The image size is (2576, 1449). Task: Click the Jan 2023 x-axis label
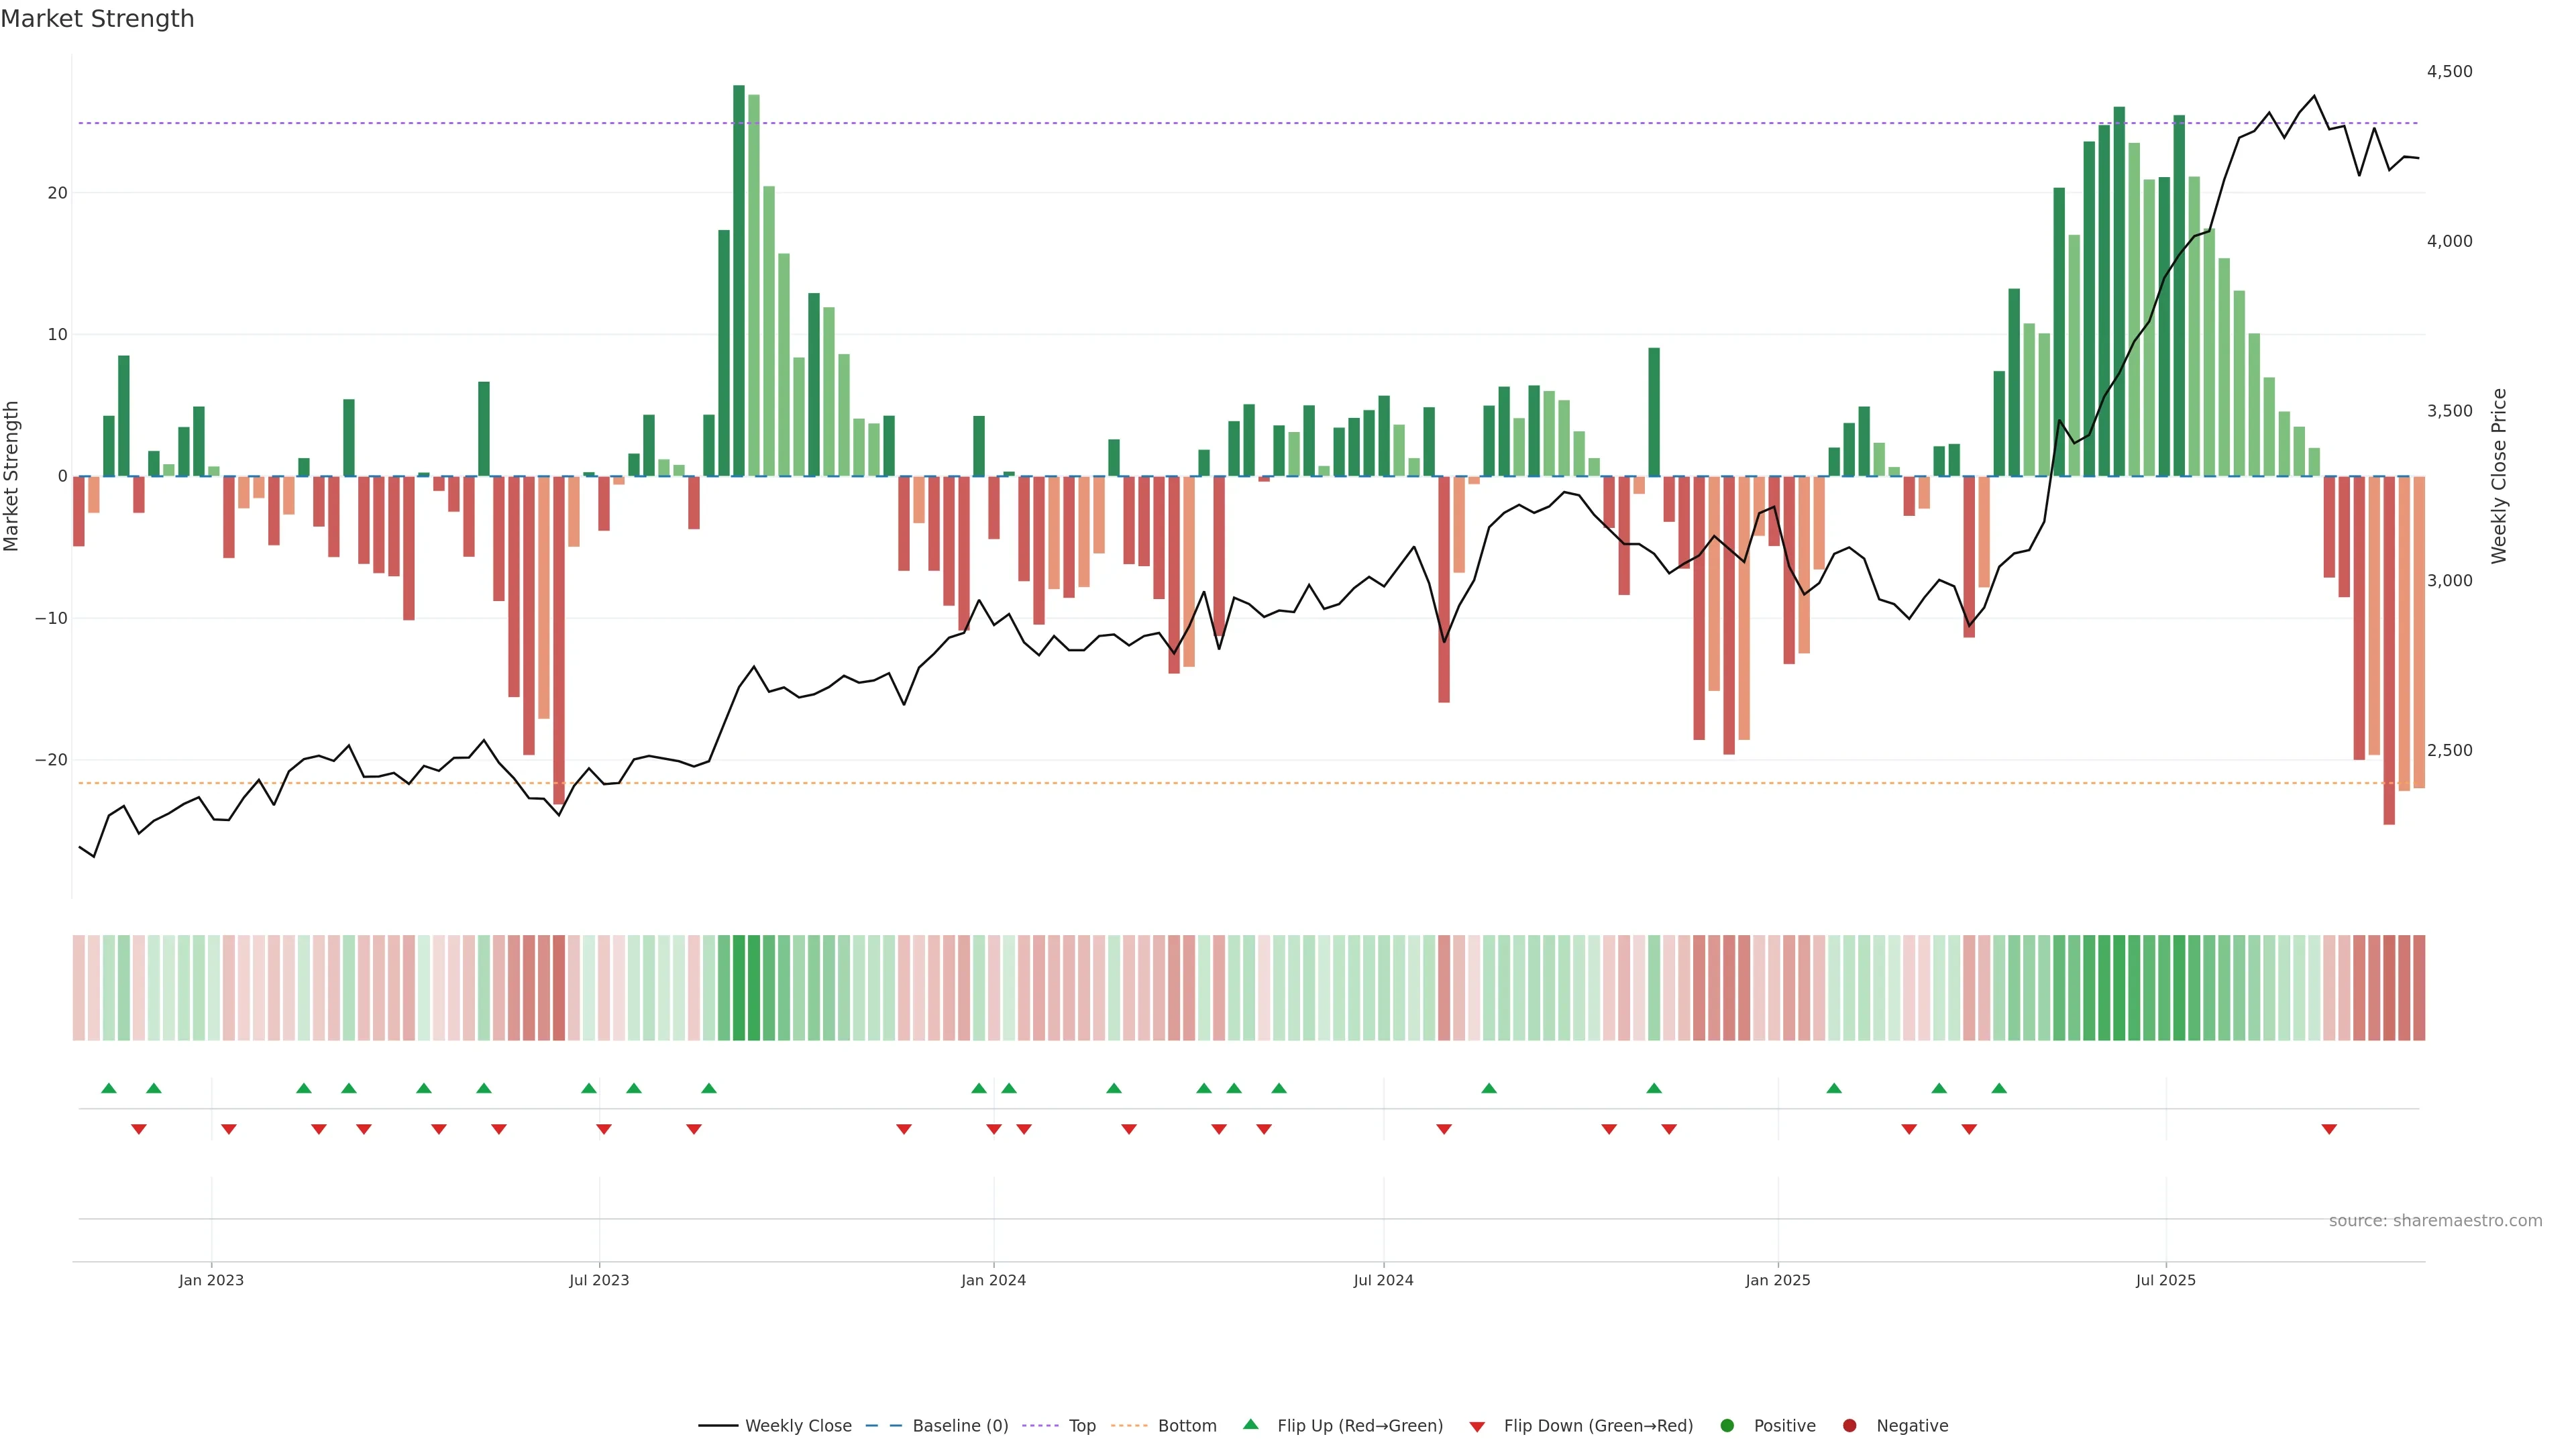(x=211, y=1280)
